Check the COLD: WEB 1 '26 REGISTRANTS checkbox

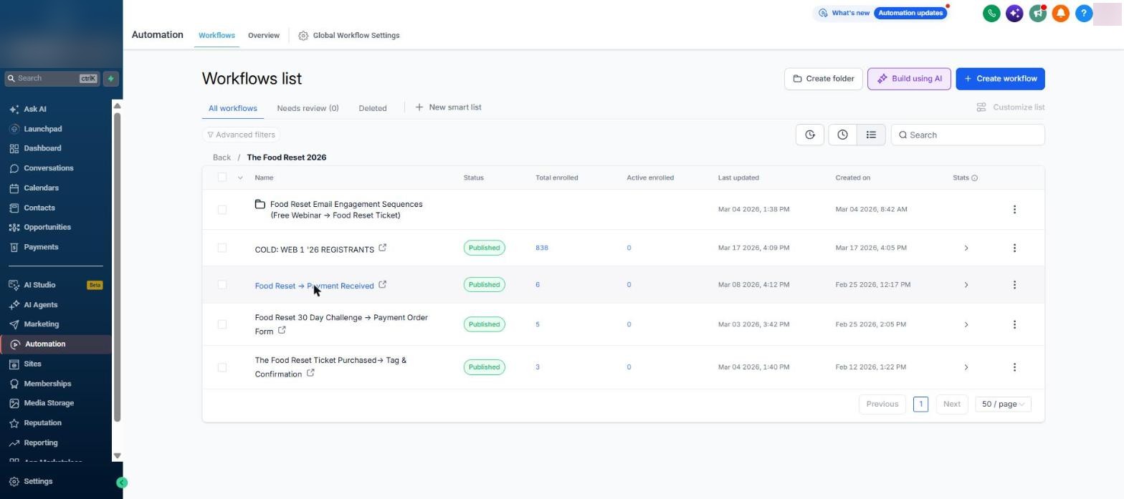[x=222, y=248]
